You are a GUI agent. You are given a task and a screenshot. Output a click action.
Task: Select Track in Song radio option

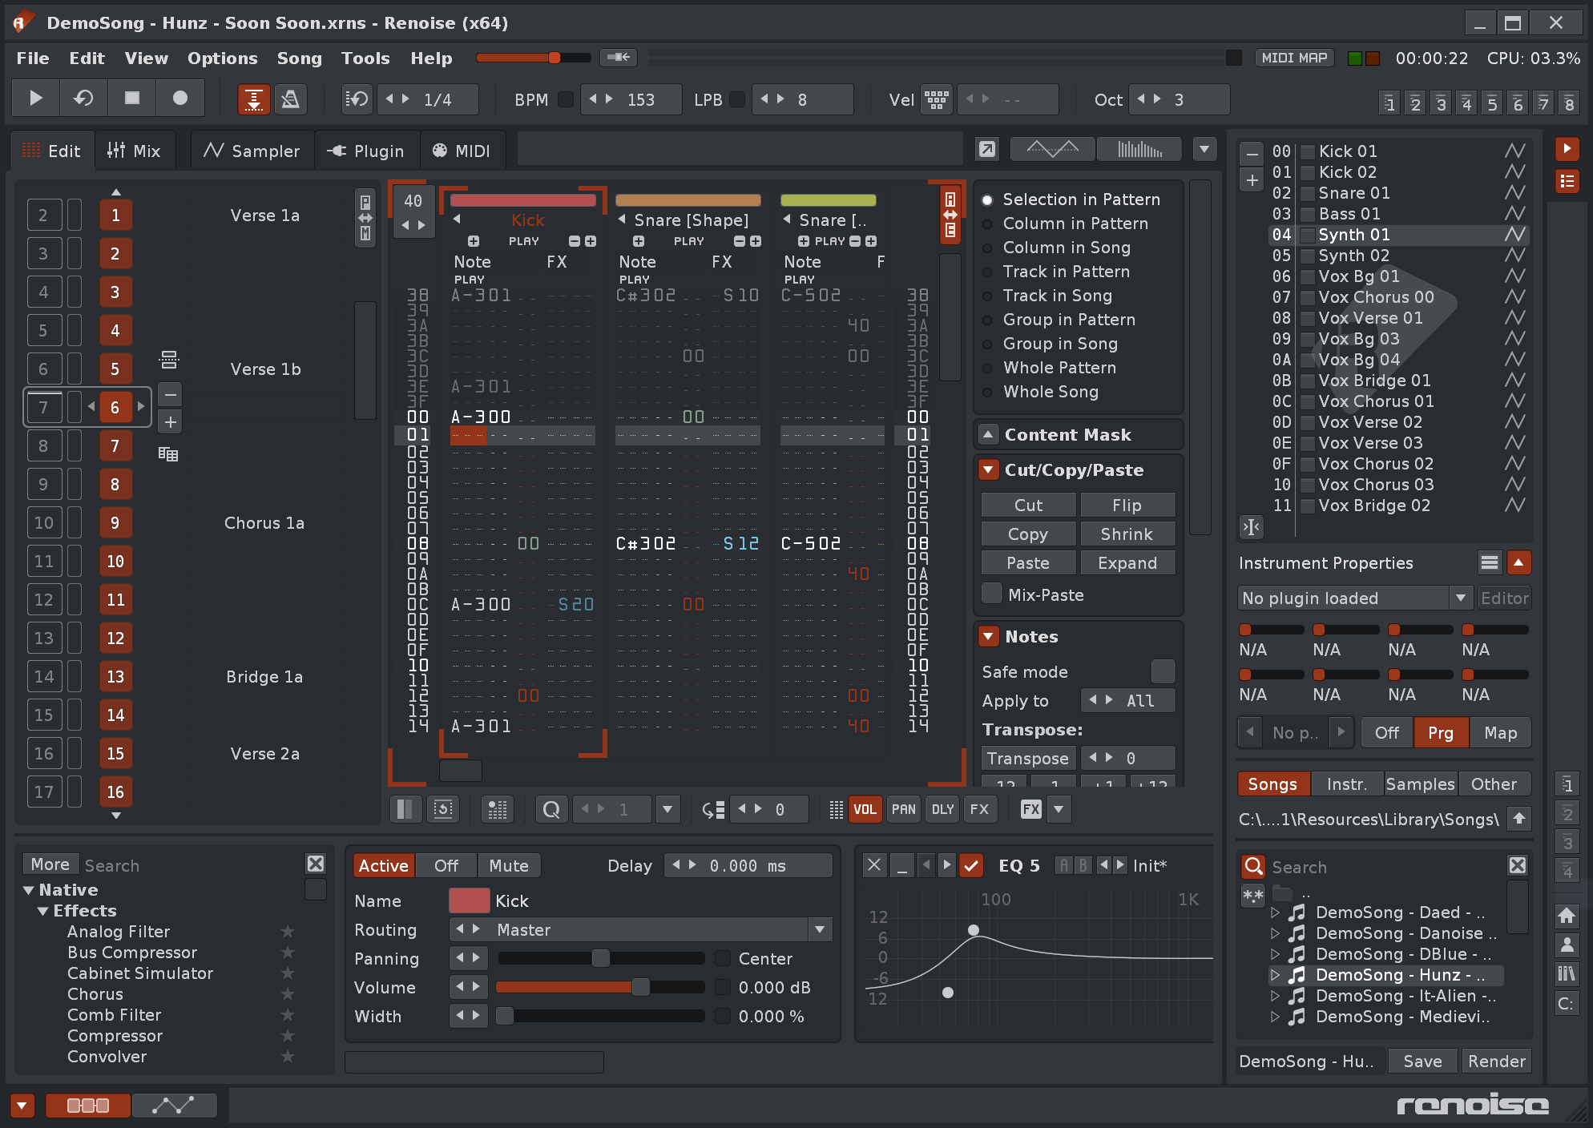988,296
